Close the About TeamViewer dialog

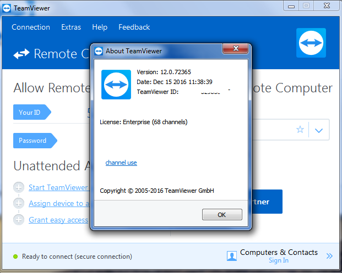coord(235,48)
